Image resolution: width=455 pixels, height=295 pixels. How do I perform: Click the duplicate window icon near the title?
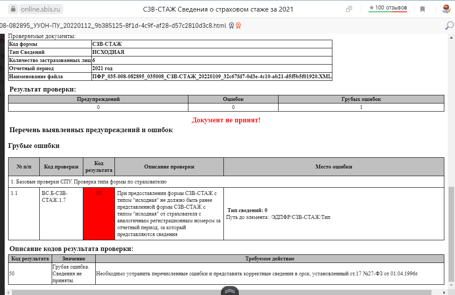[x=349, y=9]
